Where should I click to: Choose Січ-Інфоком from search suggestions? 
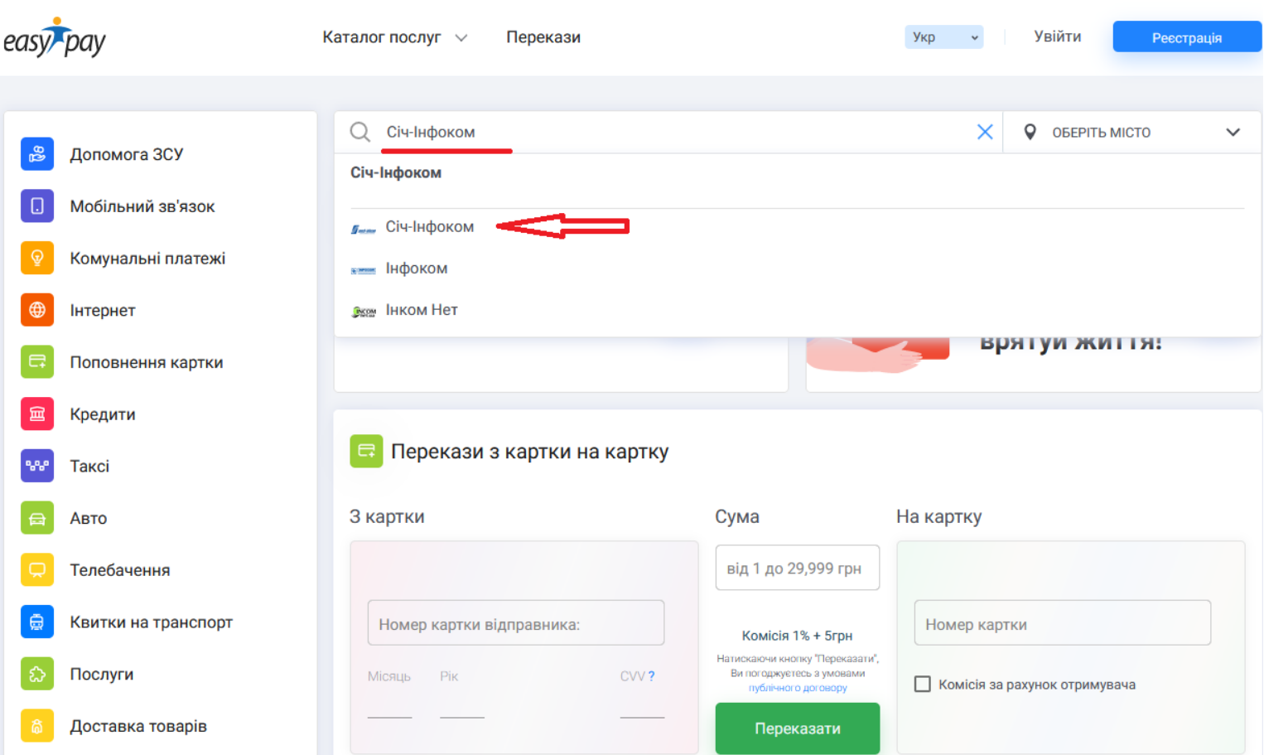click(429, 227)
